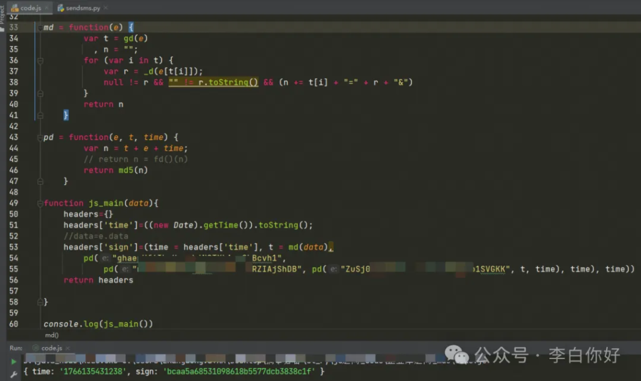Click the e: parameter hint on line 54
The width and height of the screenshot is (641, 381).
coord(105,258)
